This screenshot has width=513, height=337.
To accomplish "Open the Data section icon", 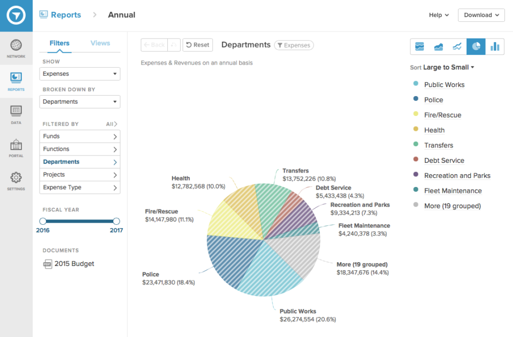I will [x=16, y=114].
